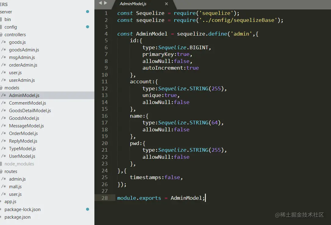
Task: Open TypeModel.js file
Action: coord(22,148)
